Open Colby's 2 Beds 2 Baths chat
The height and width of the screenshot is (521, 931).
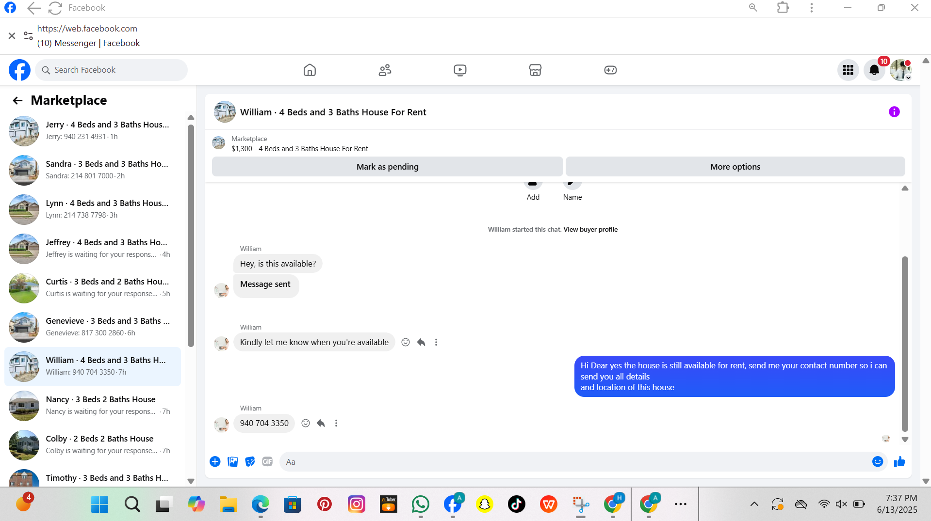tap(92, 445)
